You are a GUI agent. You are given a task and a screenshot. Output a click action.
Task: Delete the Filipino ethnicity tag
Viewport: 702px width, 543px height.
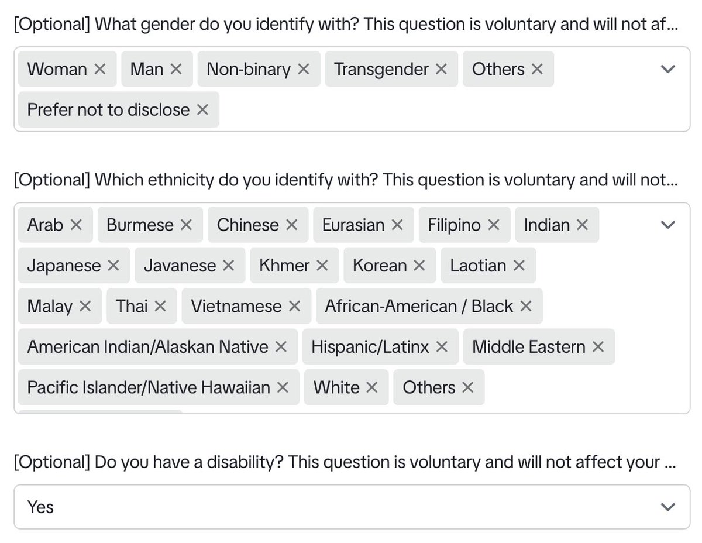[x=494, y=225]
